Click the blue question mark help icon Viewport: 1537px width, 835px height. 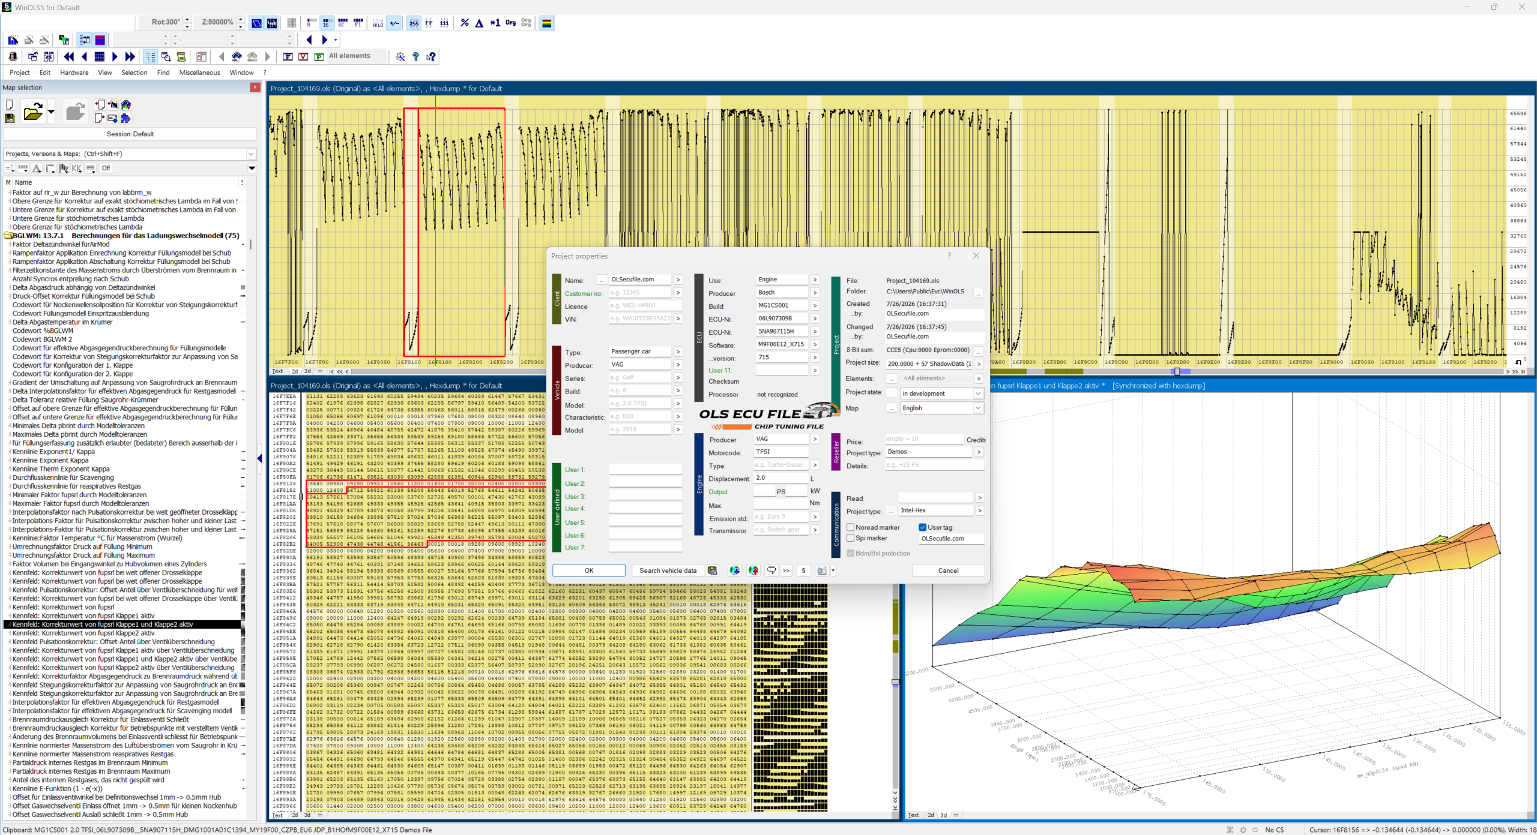(415, 56)
